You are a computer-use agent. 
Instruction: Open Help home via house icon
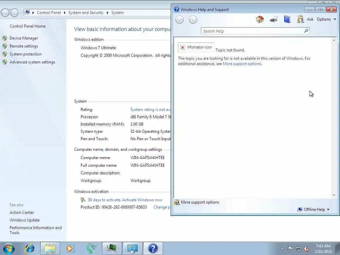260,19
